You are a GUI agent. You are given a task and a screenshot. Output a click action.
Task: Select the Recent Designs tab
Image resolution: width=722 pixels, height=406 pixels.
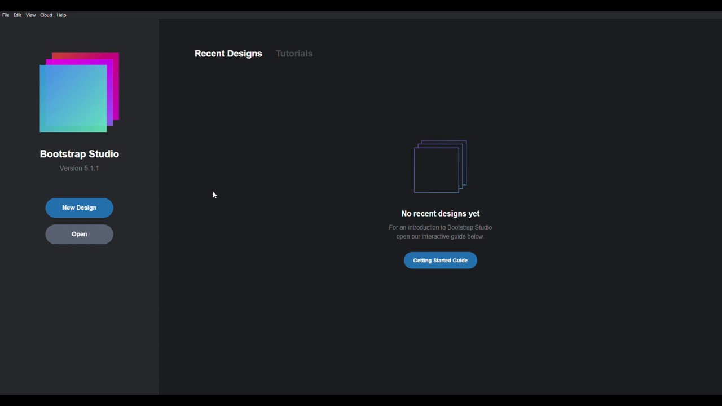click(228, 54)
